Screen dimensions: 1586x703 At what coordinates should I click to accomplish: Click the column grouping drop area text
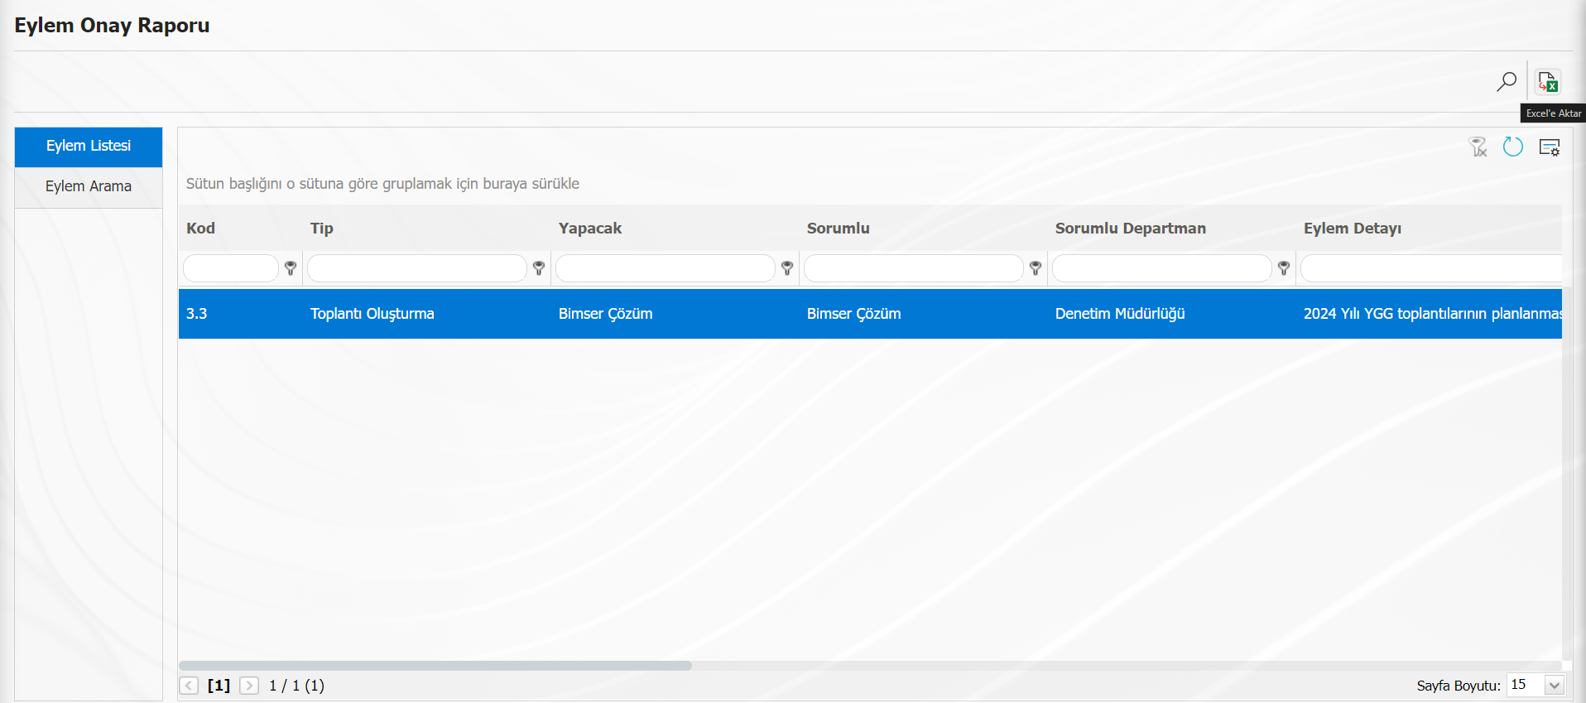pos(382,184)
